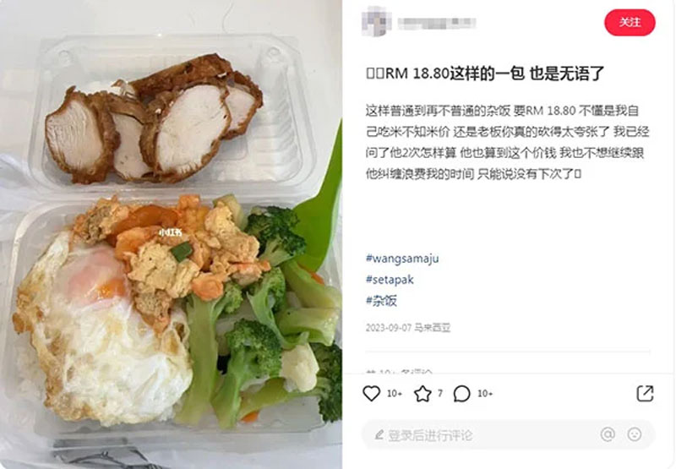
Task: Open the blurred user avatar
Action: pyautogui.click(x=376, y=22)
